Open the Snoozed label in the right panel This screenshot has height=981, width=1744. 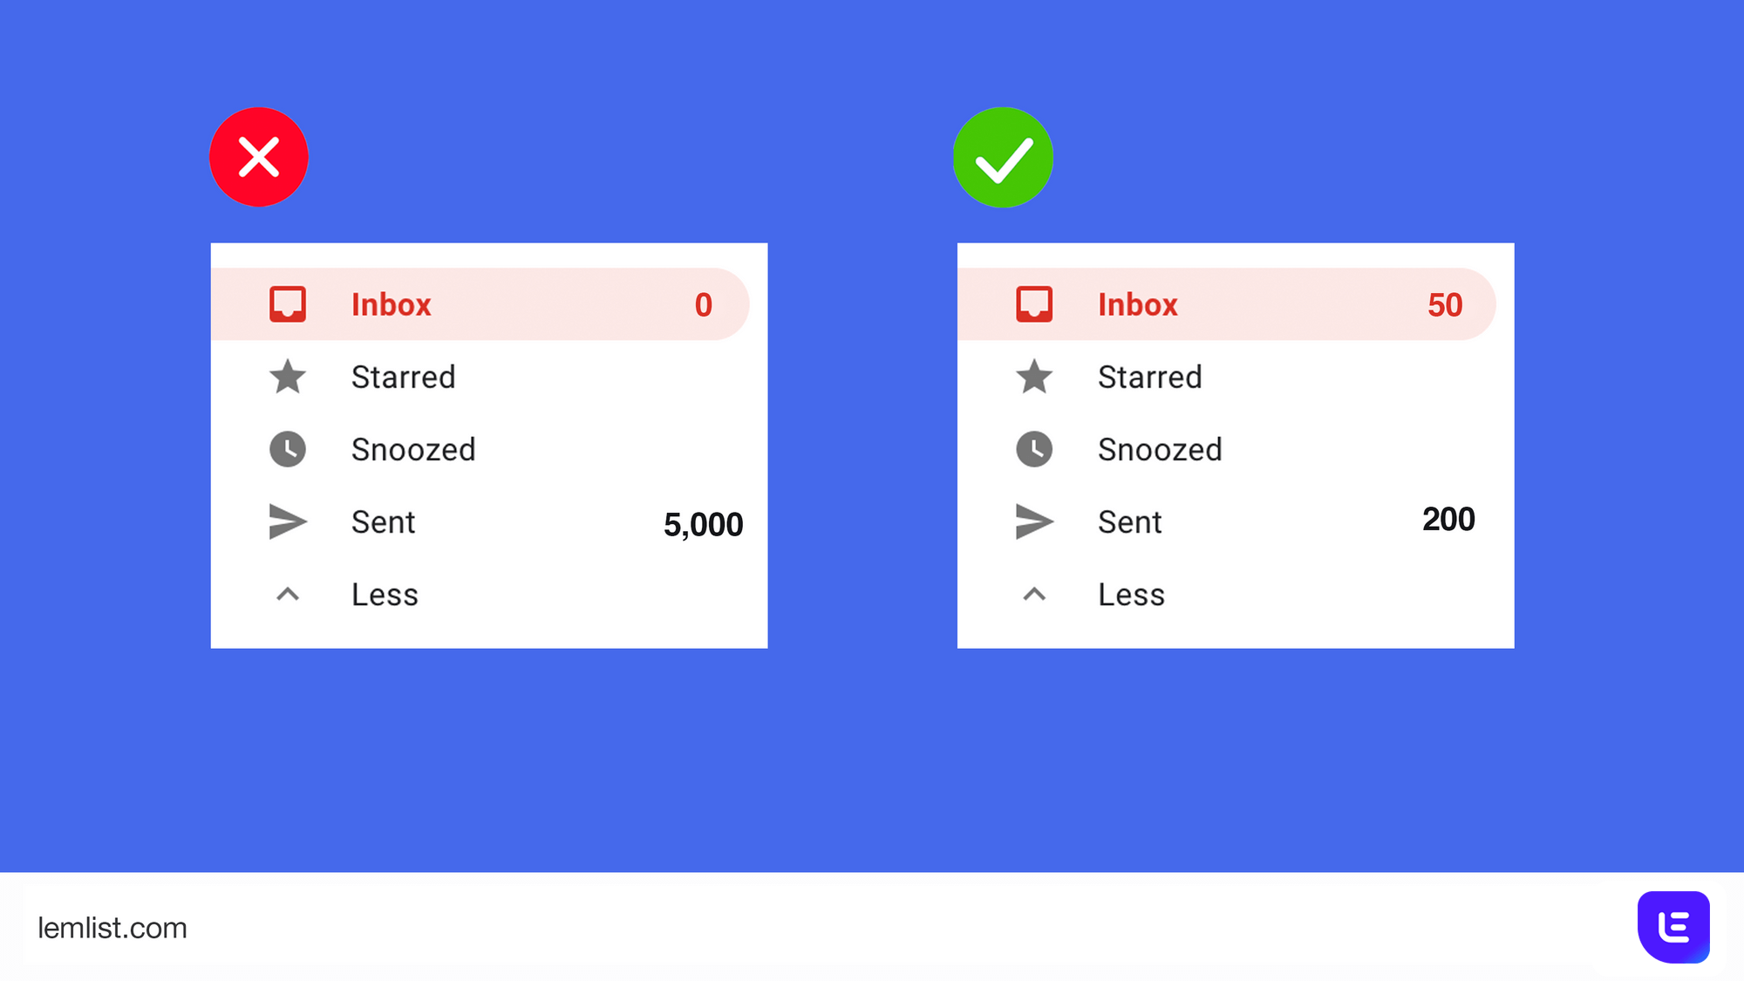pyautogui.click(x=1160, y=450)
